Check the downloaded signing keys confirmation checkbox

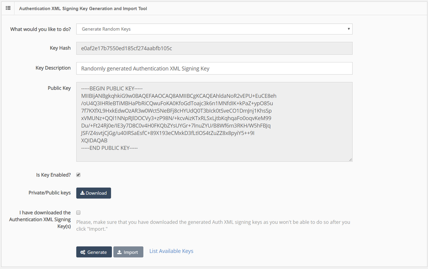[78, 212]
